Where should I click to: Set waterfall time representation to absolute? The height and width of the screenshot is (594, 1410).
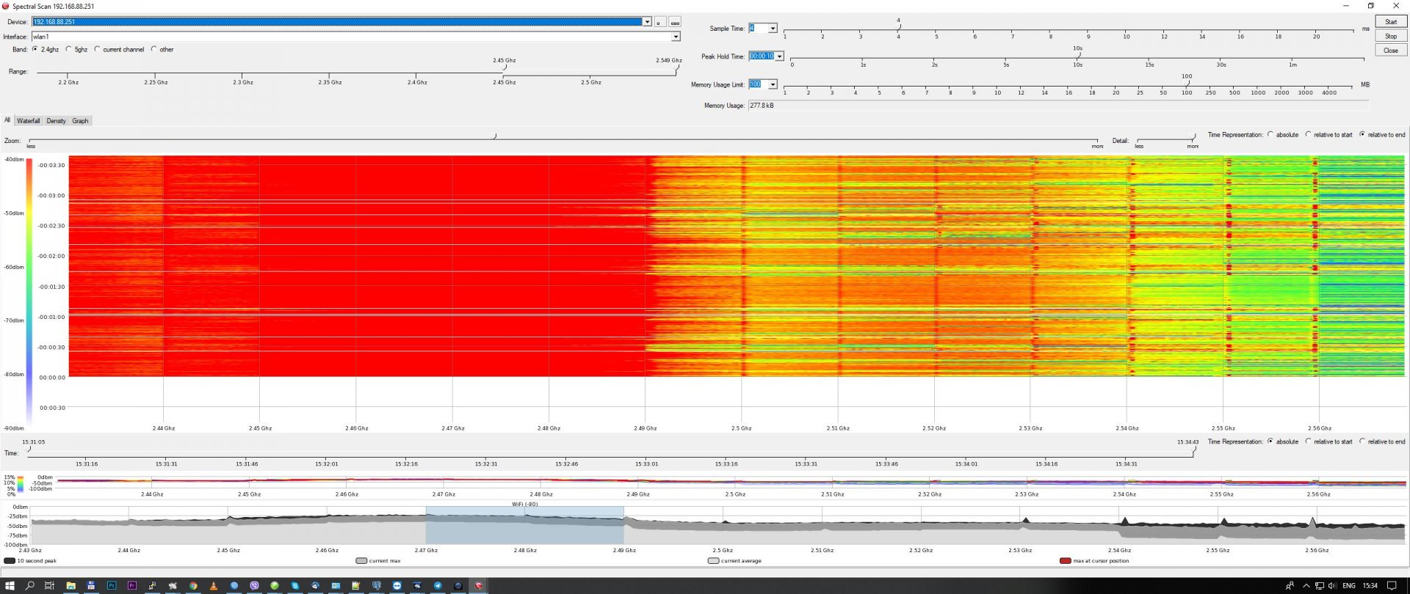click(x=1270, y=135)
